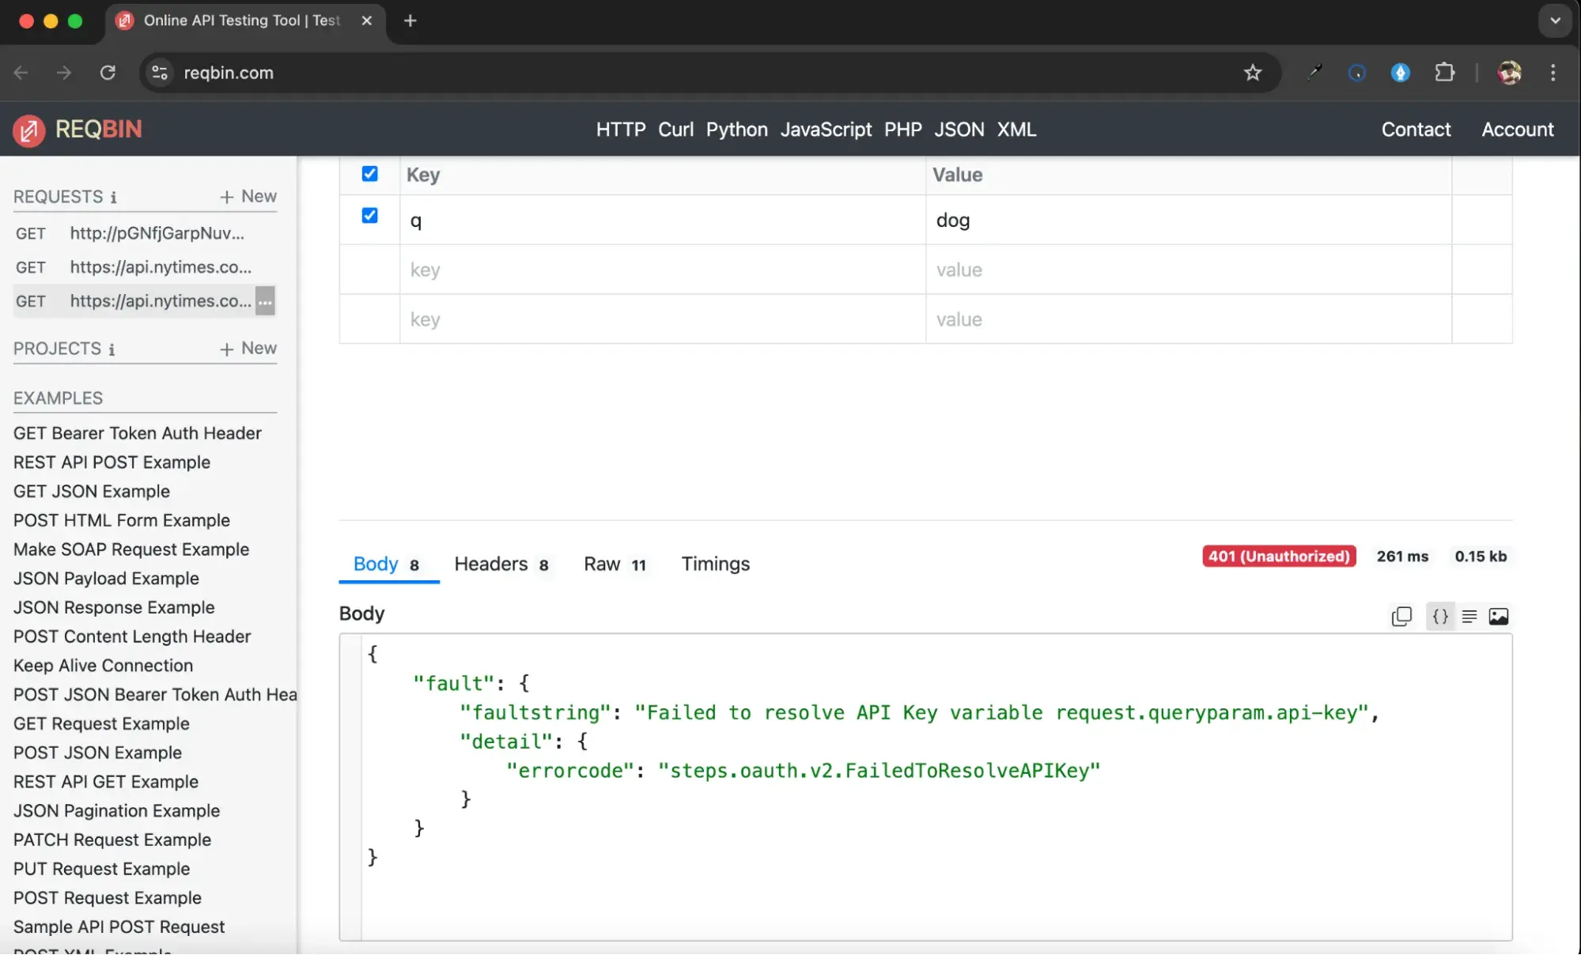Open GET Bearer Token Auth Header example

[x=138, y=433]
